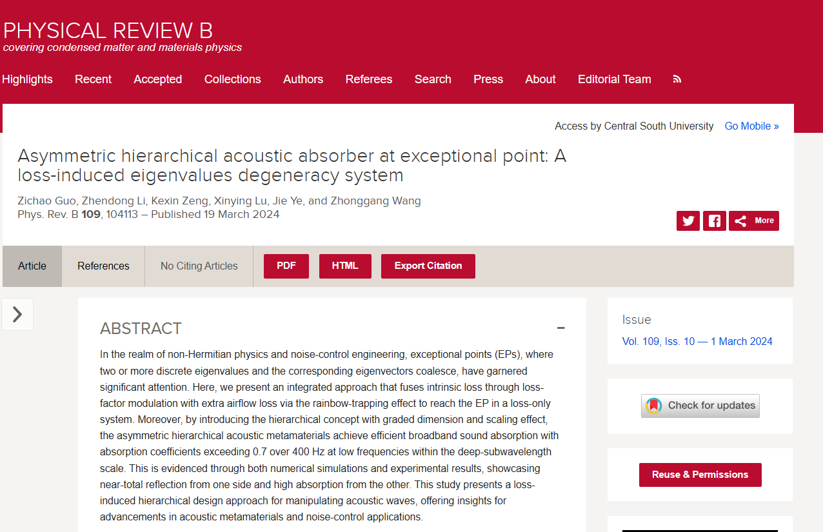The width and height of the screenshot is (823, 532).
Task: Click Check for updates badge
Action: click(x=700, y=406)
